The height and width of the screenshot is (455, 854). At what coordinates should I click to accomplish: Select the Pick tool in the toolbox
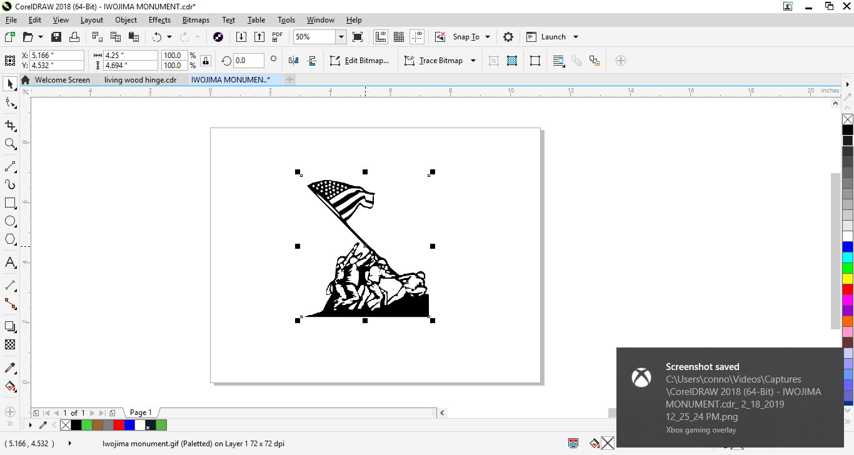[x=10, y=84]
